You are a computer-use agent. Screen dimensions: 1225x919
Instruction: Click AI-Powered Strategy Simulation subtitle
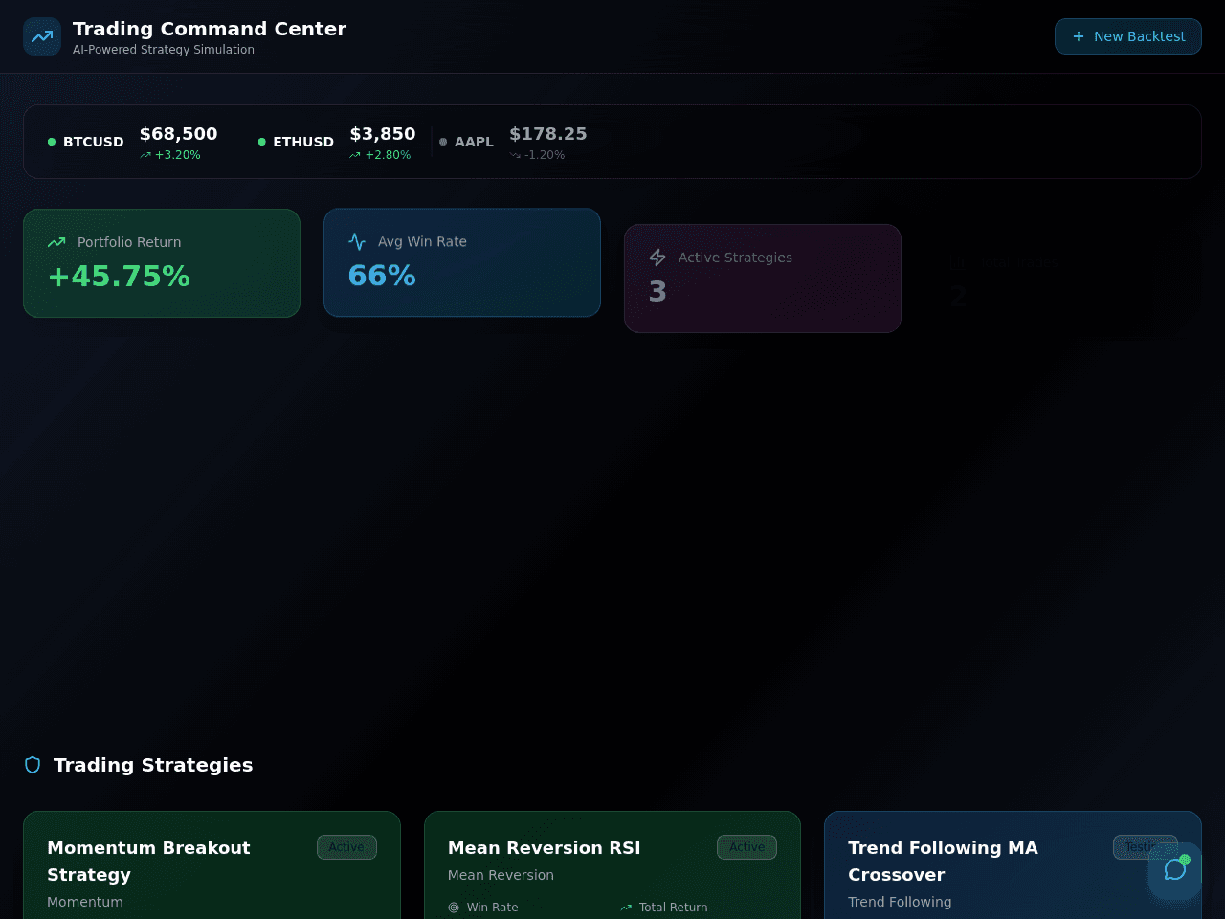[x=164, y=50]
